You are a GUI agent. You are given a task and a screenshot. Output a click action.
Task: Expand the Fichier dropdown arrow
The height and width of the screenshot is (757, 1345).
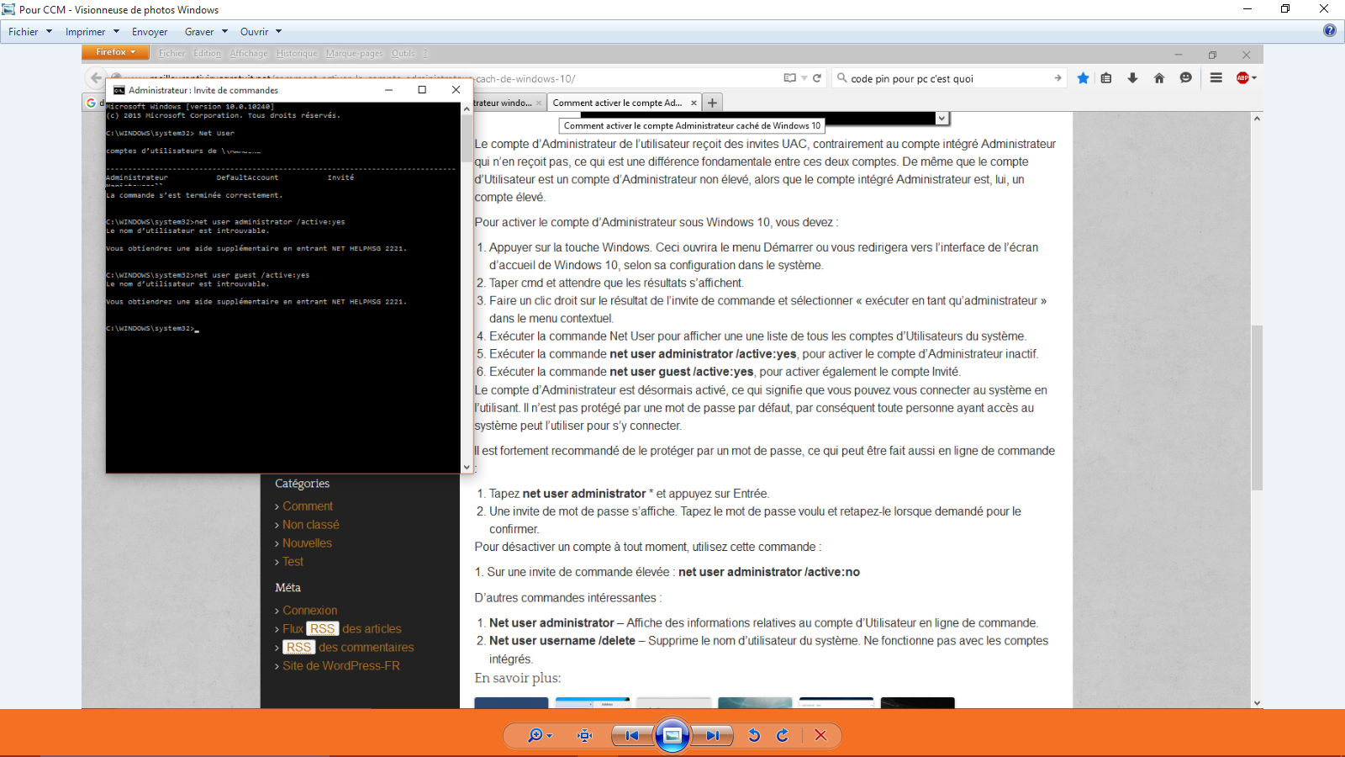pos(49,32)
